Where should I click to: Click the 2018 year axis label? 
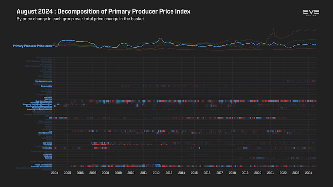coord(232,173)
